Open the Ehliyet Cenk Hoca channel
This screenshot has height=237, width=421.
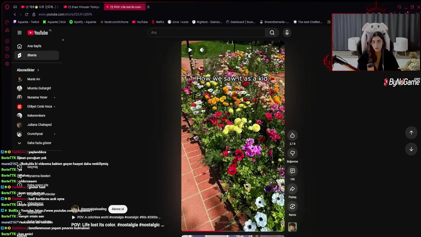[37, 106]
